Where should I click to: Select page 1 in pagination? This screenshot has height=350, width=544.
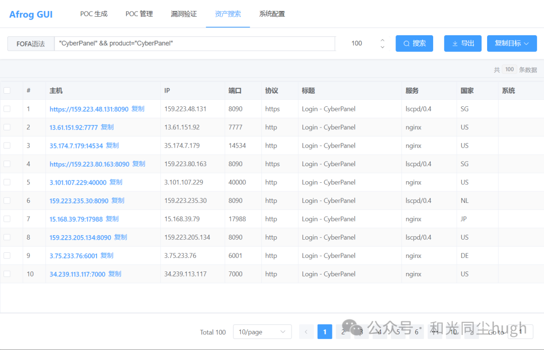[325, 332]
